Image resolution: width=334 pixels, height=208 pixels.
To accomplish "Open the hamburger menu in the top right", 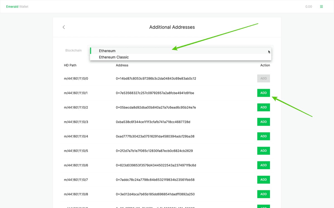I will tap(321, 6).
